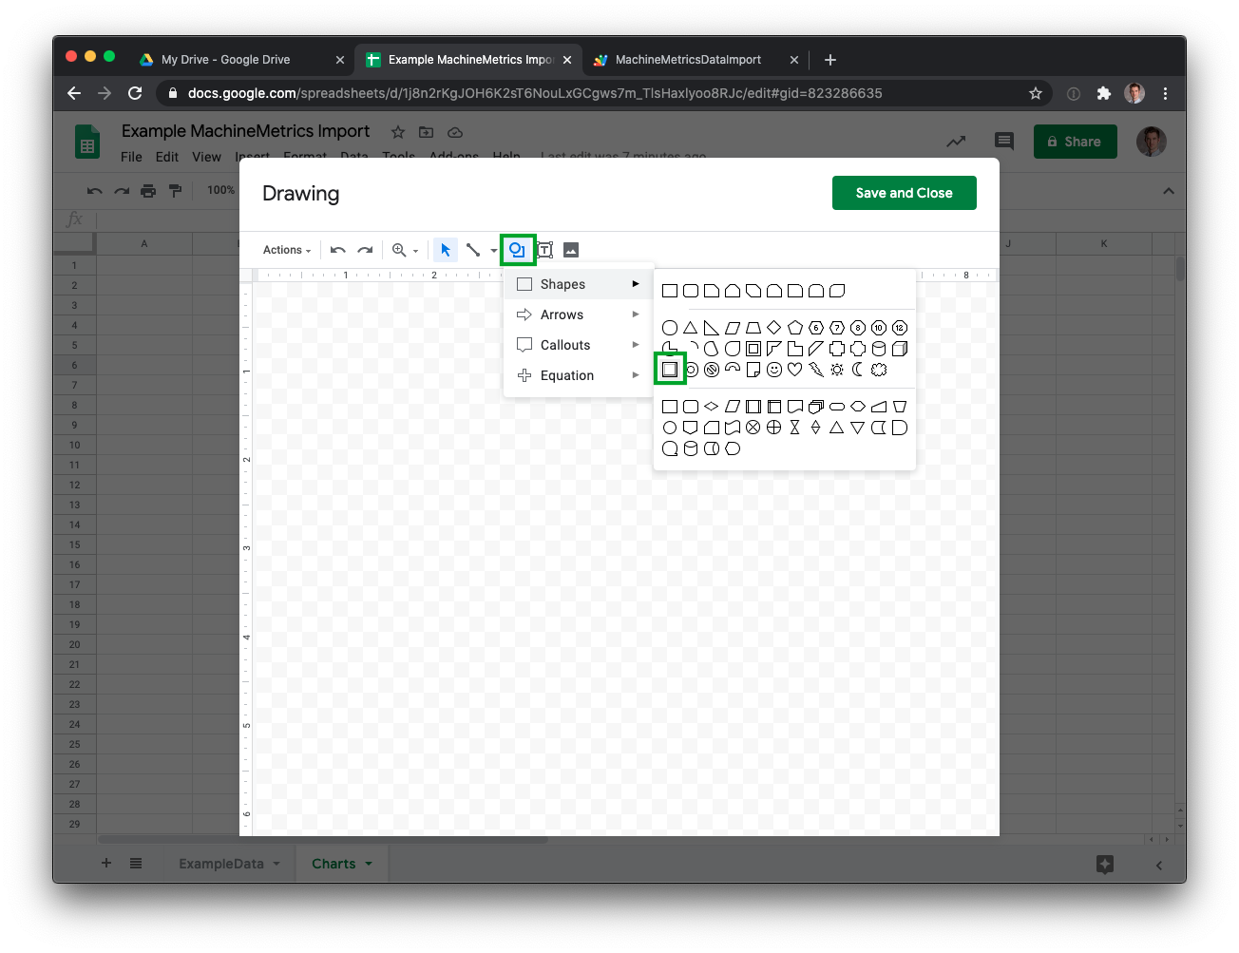
Task: Go back in browser history
Action: pos(74,93)
